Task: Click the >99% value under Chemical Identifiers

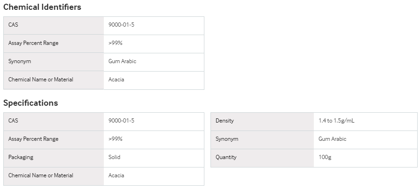Action: (116, 43)
